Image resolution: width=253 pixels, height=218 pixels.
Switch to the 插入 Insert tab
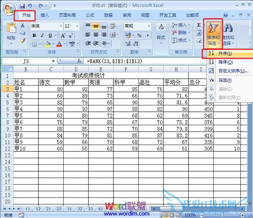(45, 15)
